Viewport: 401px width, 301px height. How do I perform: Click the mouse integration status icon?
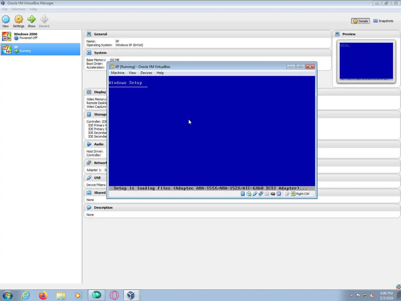pos(287,194)
